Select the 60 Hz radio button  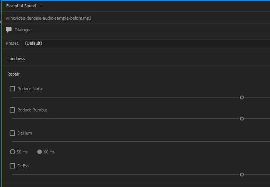coord(40,152)
